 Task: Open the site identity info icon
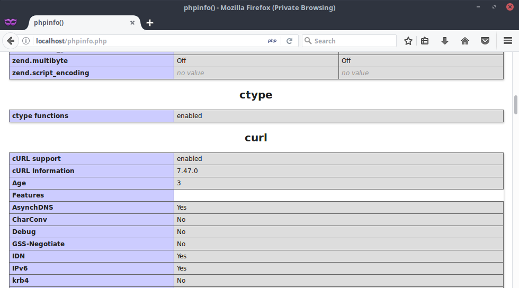tap(25, 41)
